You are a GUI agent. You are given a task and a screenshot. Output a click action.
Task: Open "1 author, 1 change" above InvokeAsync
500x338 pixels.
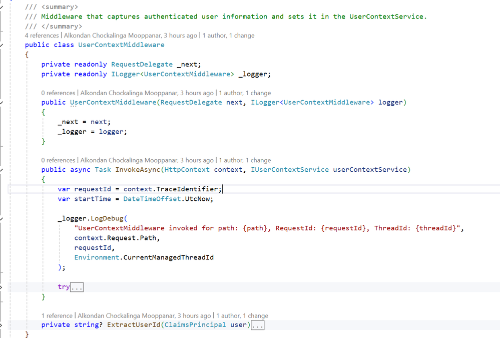[245, 160]
